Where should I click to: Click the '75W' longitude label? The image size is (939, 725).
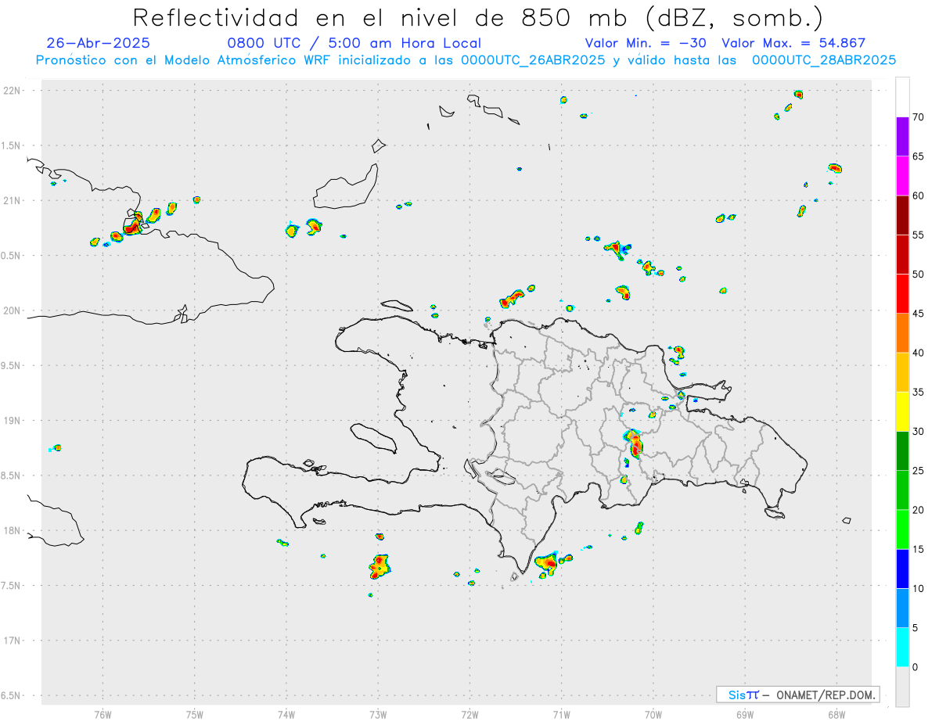click(x=195, y=715)
